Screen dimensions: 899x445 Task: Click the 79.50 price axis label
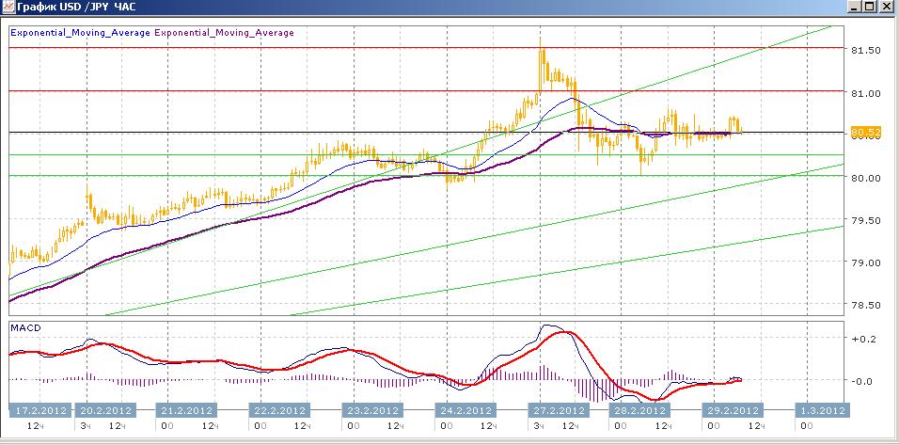[x=866, y=220]
